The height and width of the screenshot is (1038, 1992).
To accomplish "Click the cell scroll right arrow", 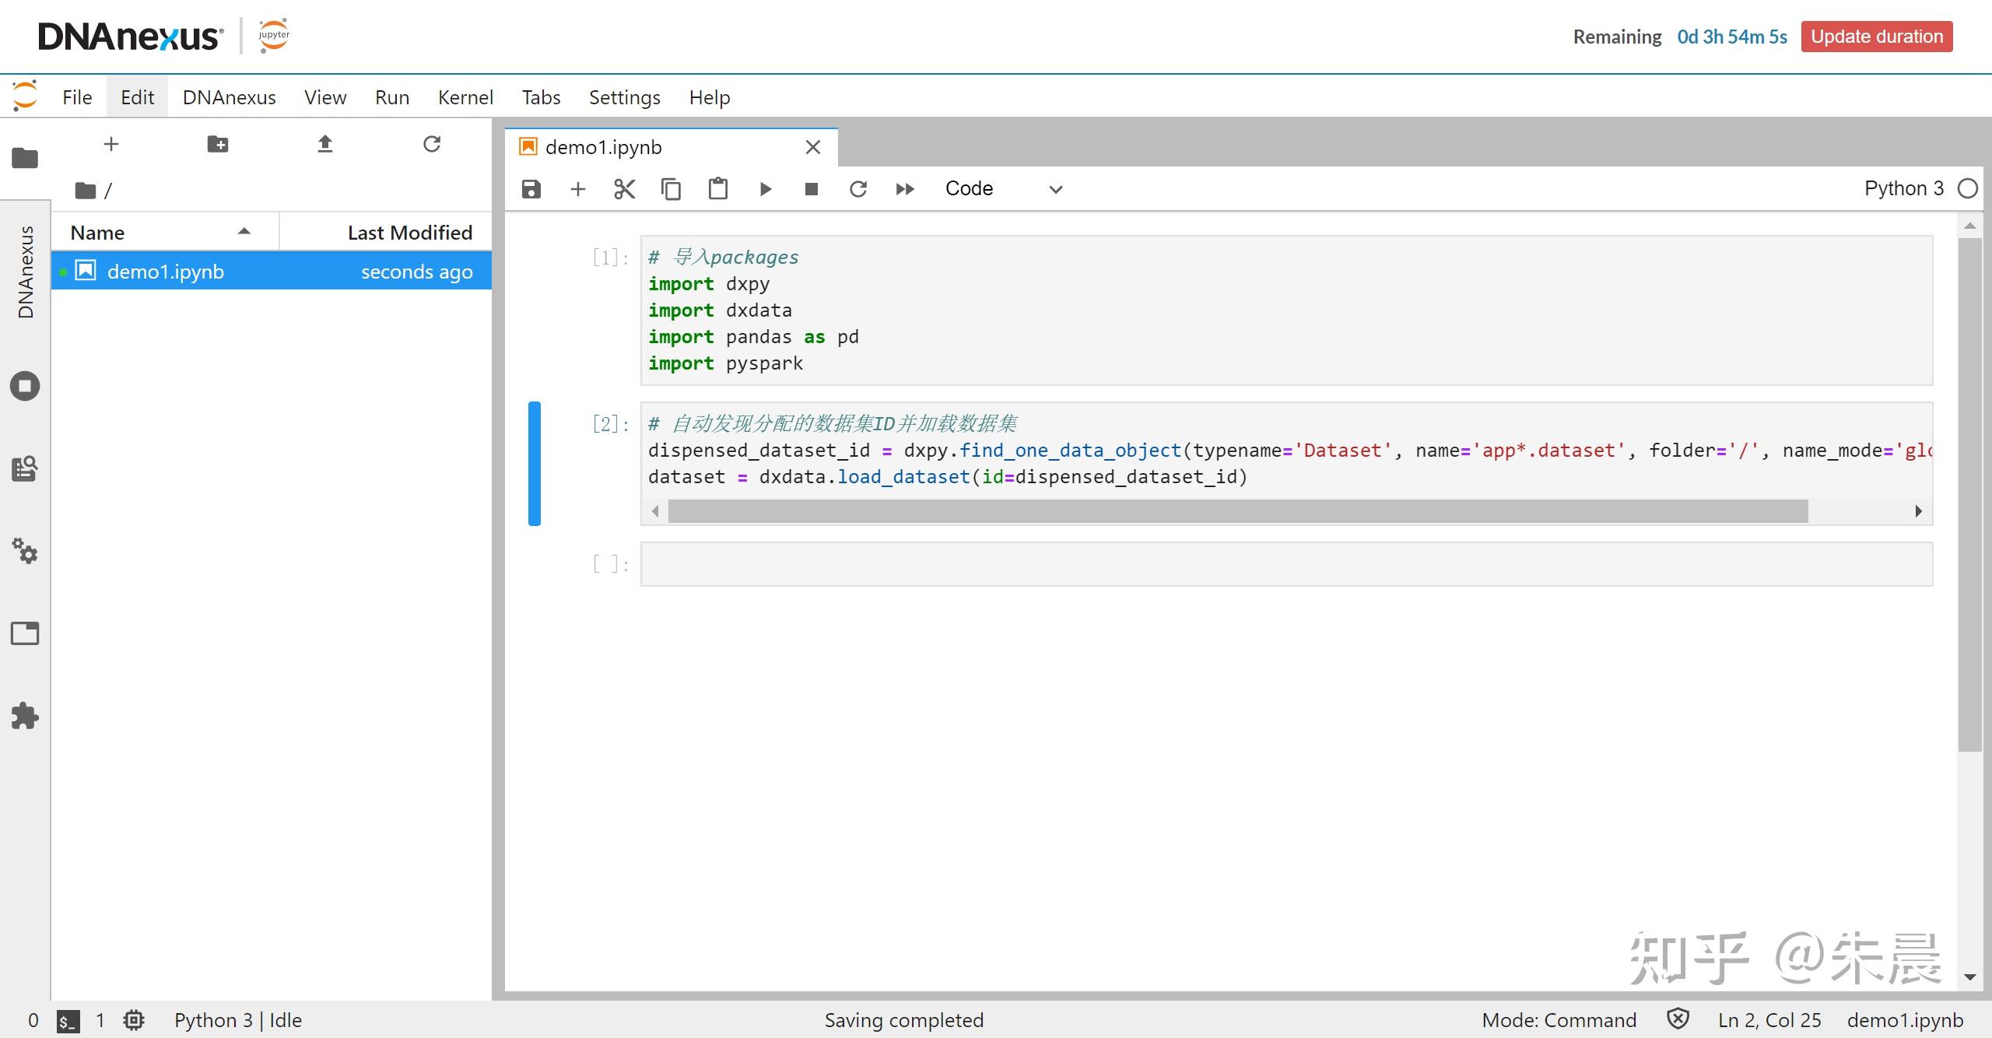I will coord(1918,511).
